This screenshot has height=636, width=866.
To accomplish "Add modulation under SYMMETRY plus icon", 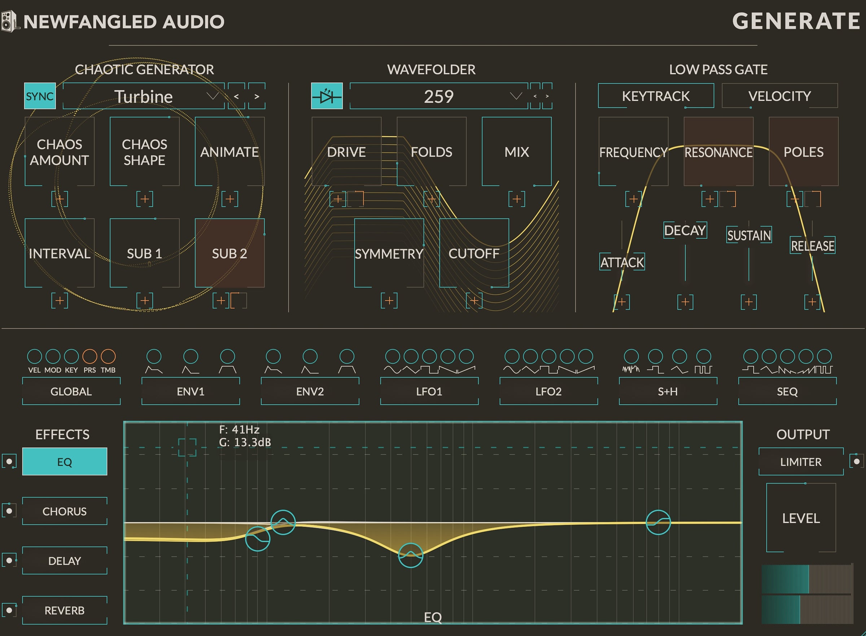I will click(x=389, y=300).
